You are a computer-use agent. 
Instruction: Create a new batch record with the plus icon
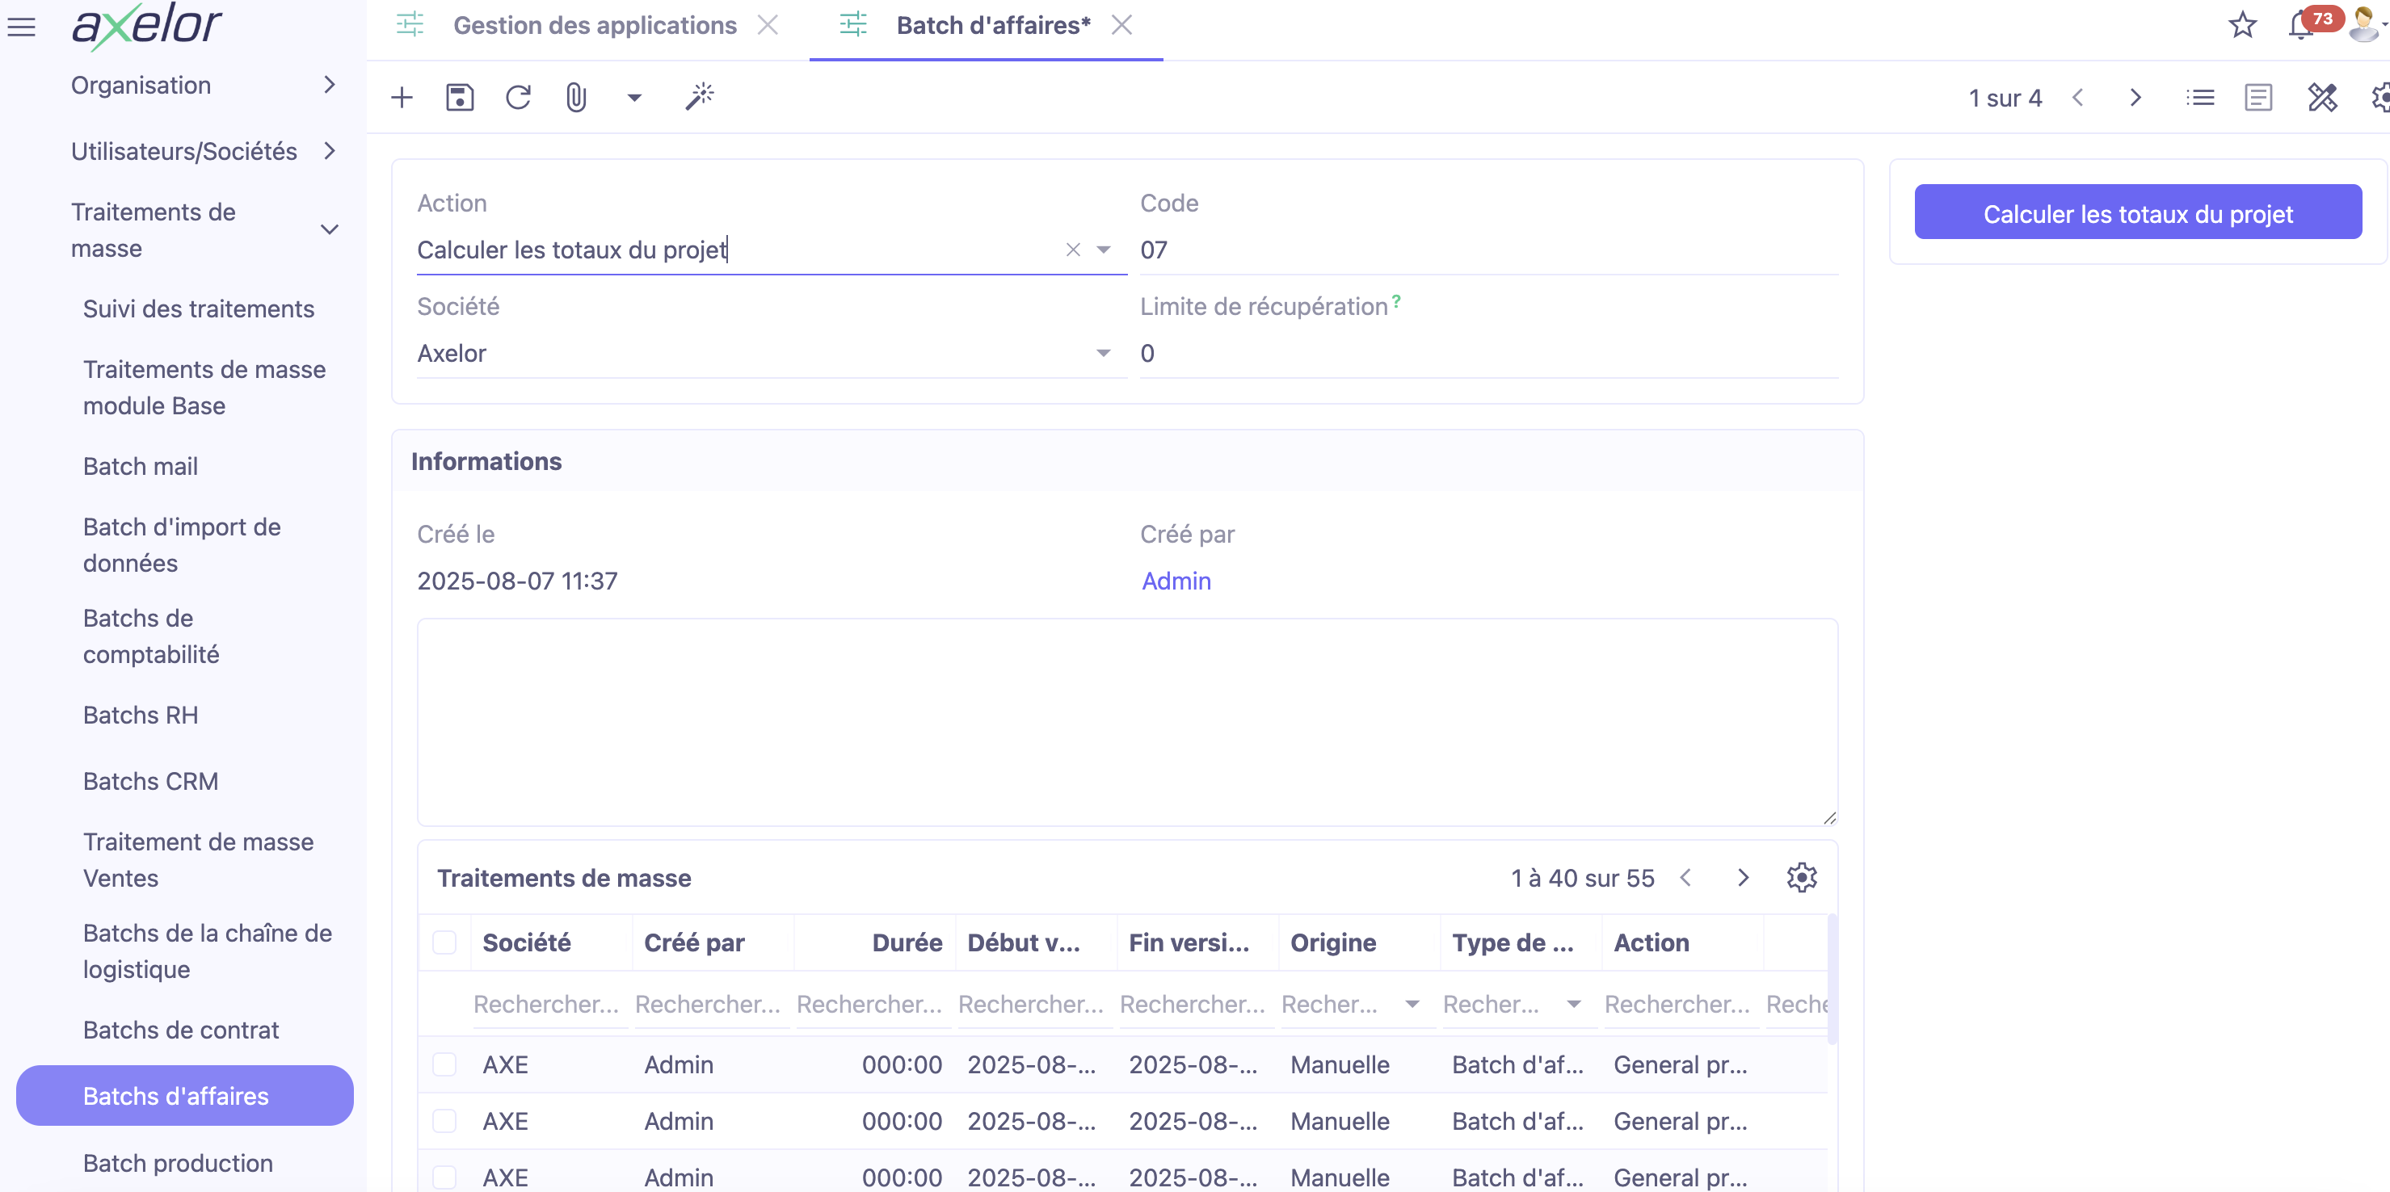tap(402, 96)
